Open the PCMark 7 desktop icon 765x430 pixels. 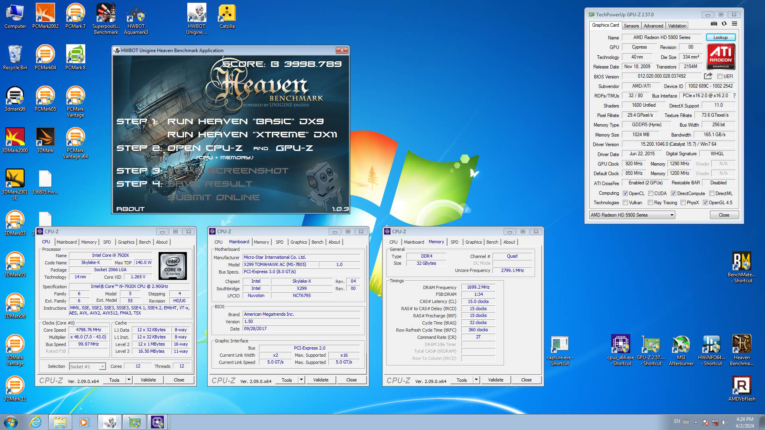click(x=75, y=16)
